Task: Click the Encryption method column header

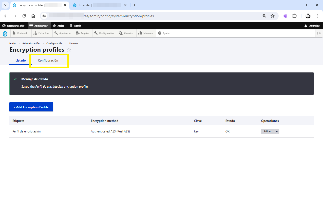Action: pyautogui.click(x=104, y=121)
